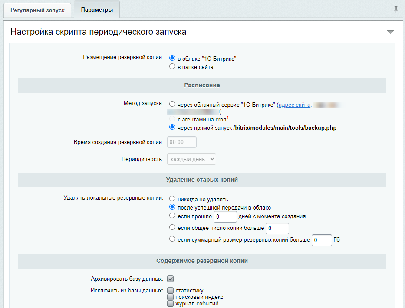Choose backup placement в облаке "1С-Битрикс"
The height and width of the screenshot is (308, 405).
[x=172, y=58]
